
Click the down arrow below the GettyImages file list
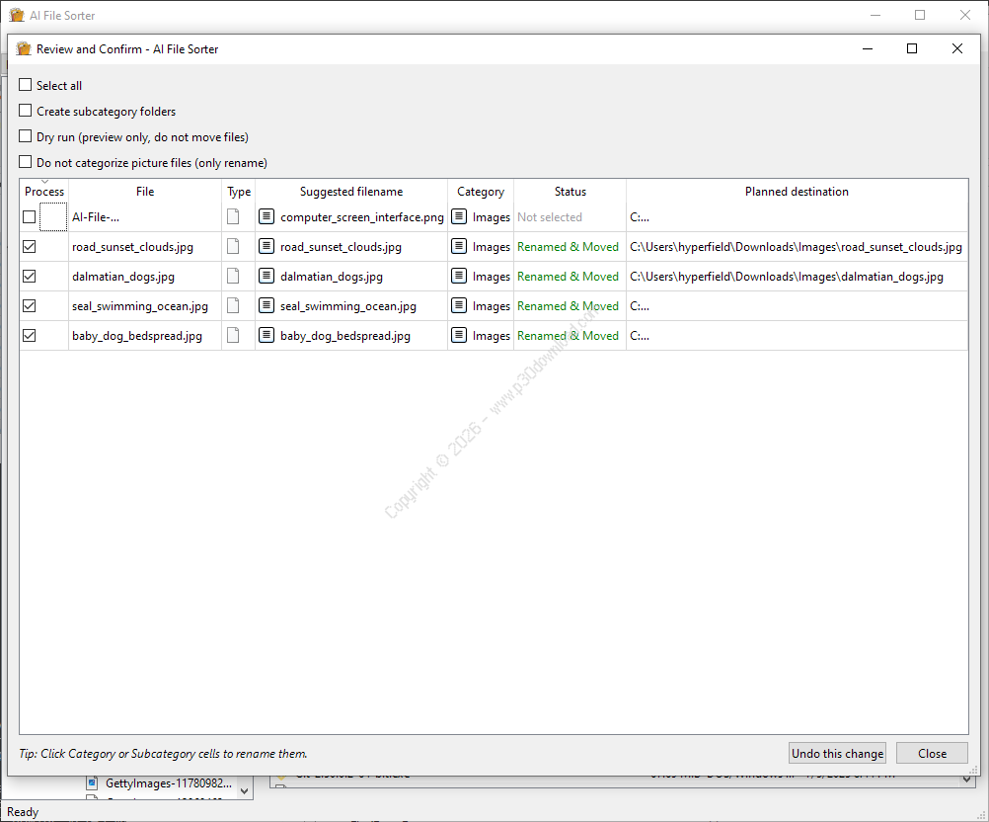[244, 790]
